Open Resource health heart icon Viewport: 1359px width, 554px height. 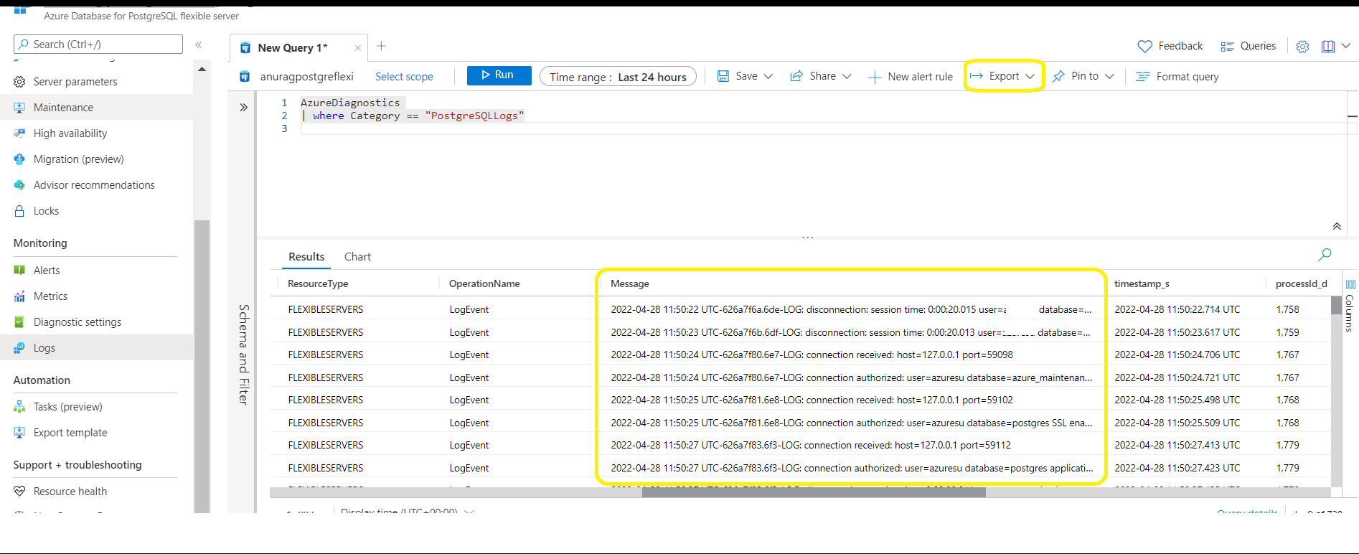[19, 492]
